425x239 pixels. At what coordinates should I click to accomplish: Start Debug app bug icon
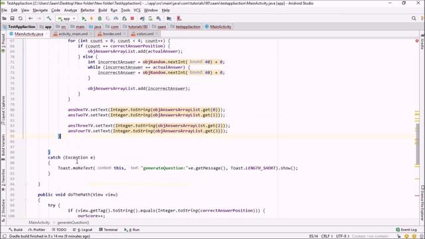[100, 19]
